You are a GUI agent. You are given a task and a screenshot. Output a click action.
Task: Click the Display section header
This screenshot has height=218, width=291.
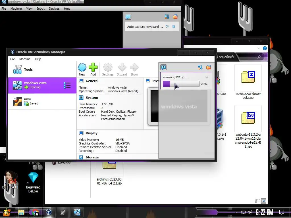tap(92, 133)
